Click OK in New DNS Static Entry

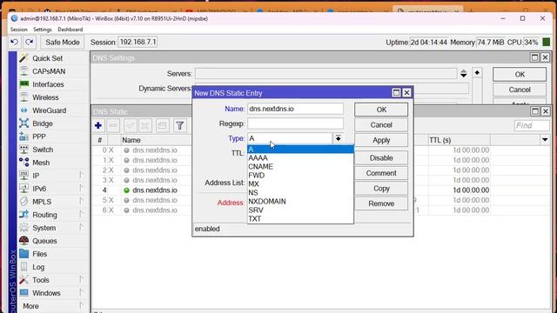[381, 110]
